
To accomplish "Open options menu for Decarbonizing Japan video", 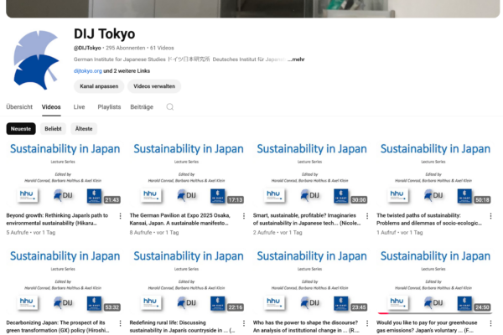I will [120, 323].
